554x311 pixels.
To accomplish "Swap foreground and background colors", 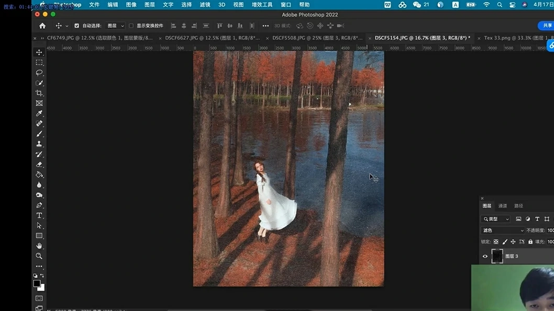I will tap(42, 275).
